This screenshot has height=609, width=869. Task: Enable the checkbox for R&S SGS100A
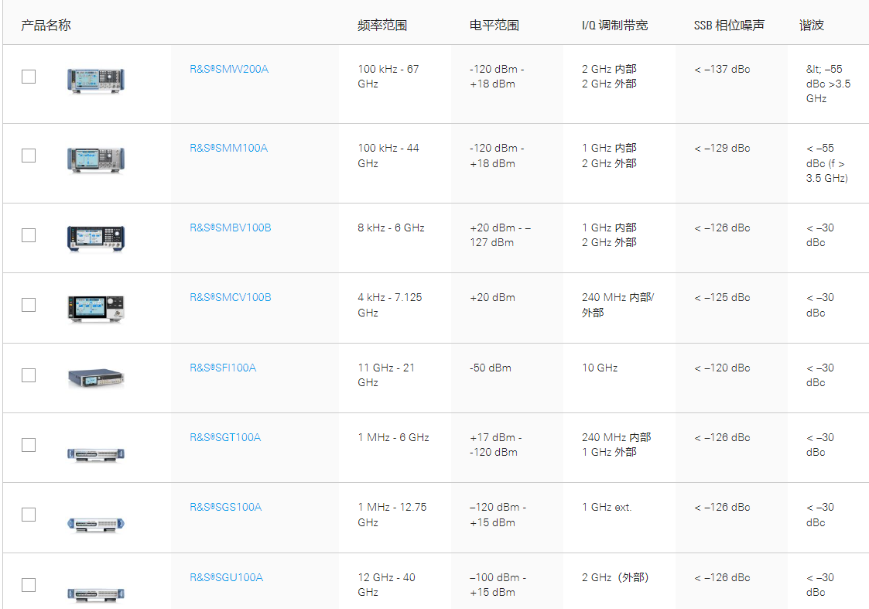click(x=29, y=515)
